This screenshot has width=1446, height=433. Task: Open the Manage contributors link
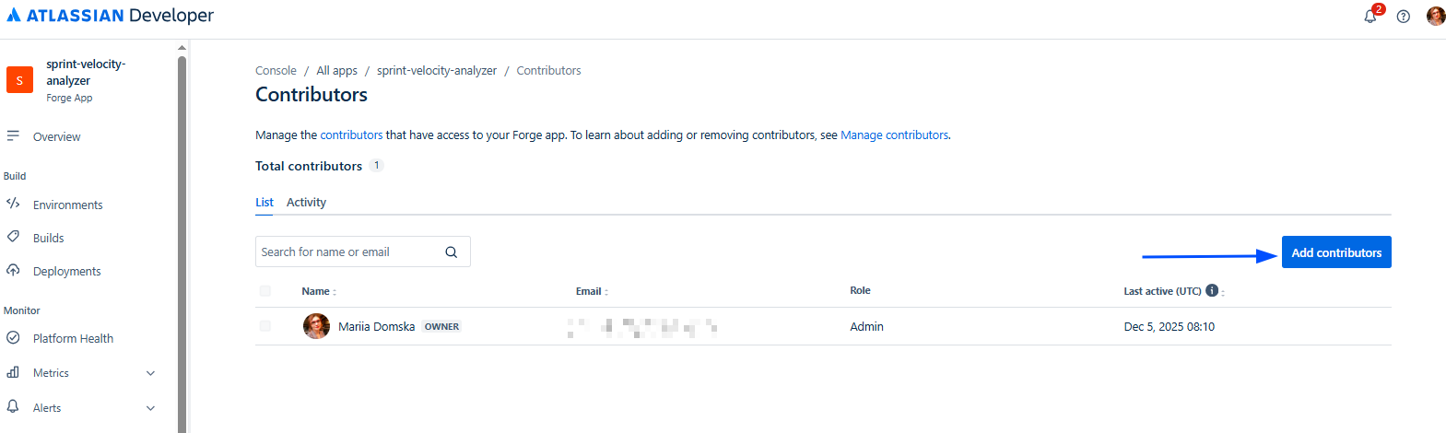(894, 135)
